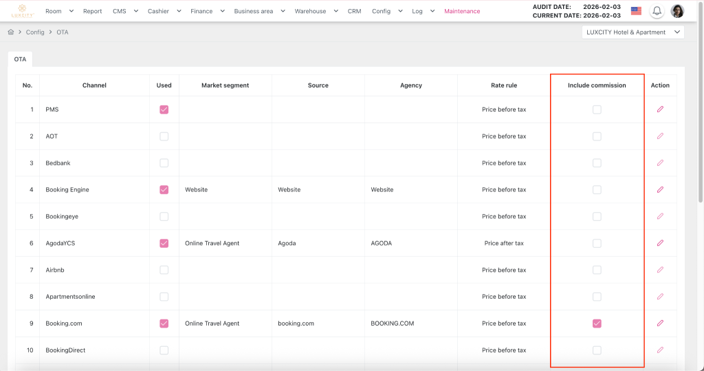Screen dimensions: 704x371
Task: Open the user profile avatar
Action: coord(677,11)
